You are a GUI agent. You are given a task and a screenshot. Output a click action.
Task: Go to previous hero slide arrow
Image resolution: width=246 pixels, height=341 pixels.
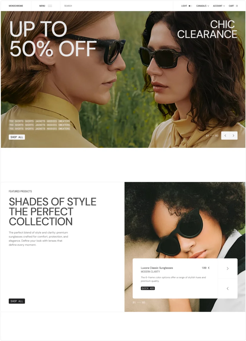coord(225,135)
